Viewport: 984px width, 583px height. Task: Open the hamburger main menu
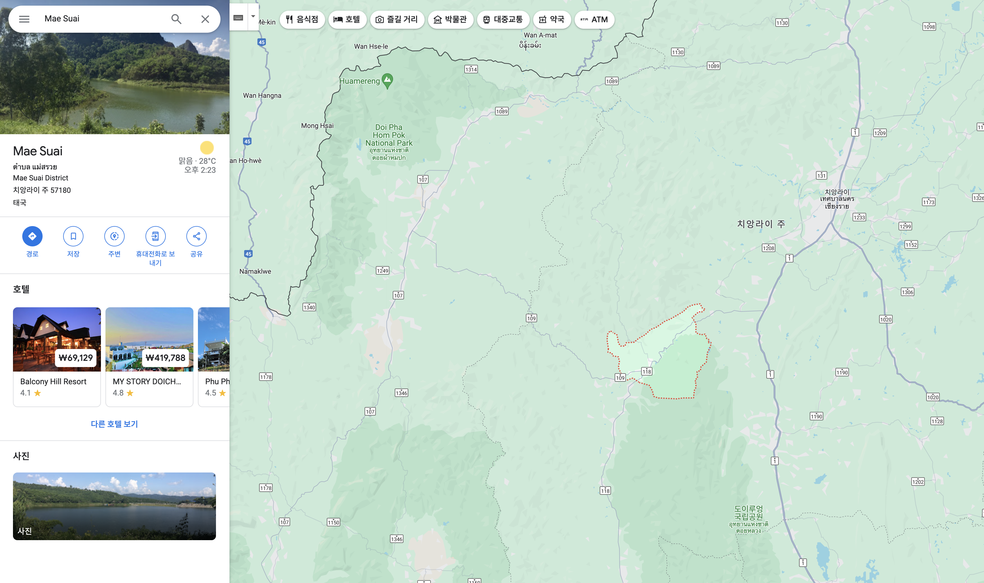point(24,19)
